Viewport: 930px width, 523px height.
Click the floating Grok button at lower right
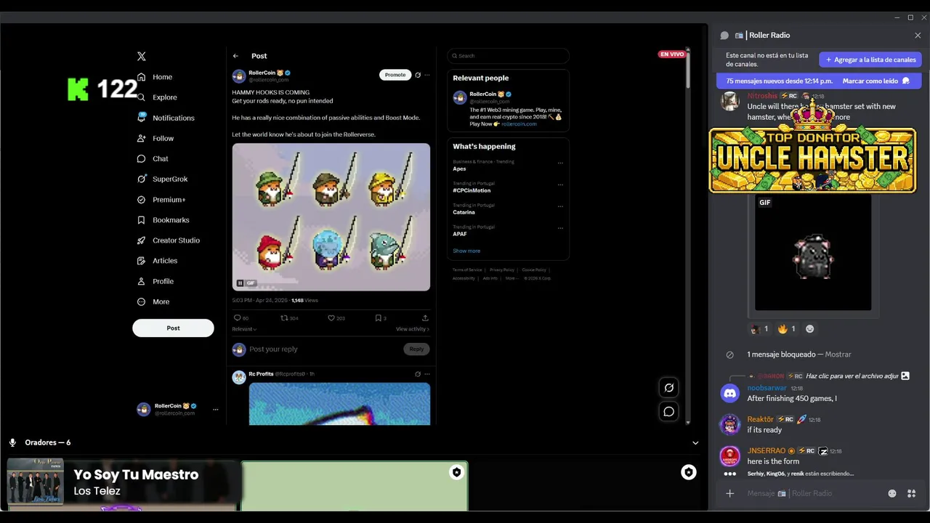[x=669, y=388]
